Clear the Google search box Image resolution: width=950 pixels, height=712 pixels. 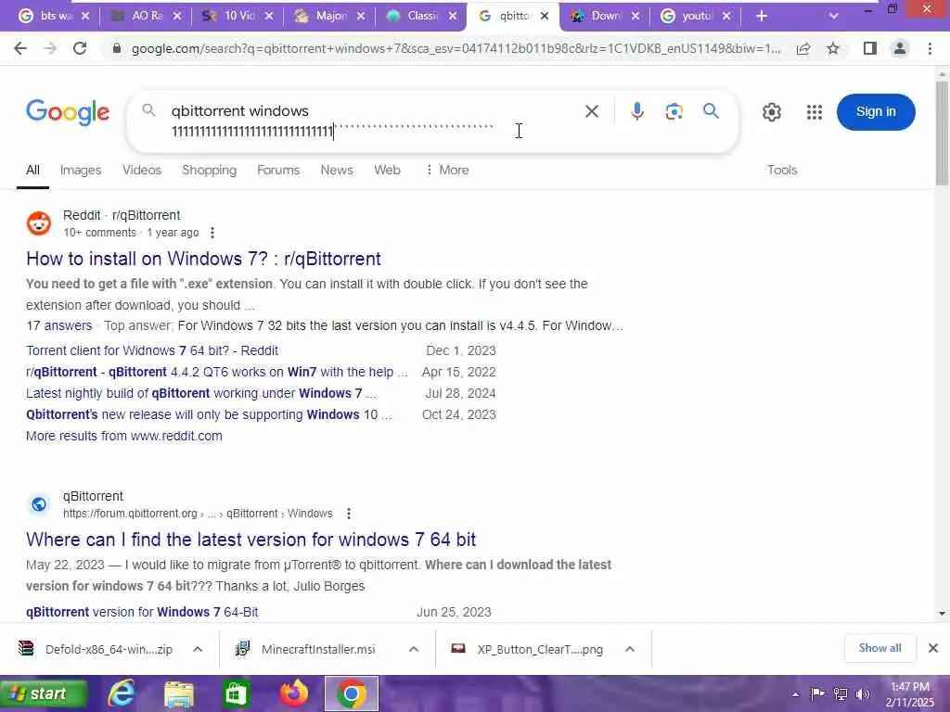click(591, 111)
